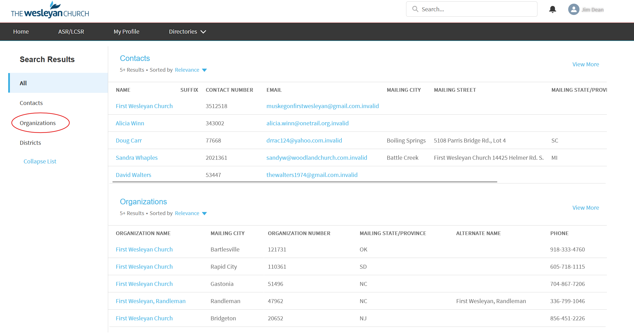Click View More for Organizations

point(585,208)
